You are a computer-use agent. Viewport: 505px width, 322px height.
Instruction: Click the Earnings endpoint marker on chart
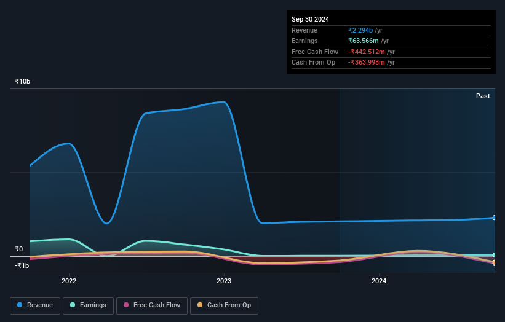click(494, 255)
